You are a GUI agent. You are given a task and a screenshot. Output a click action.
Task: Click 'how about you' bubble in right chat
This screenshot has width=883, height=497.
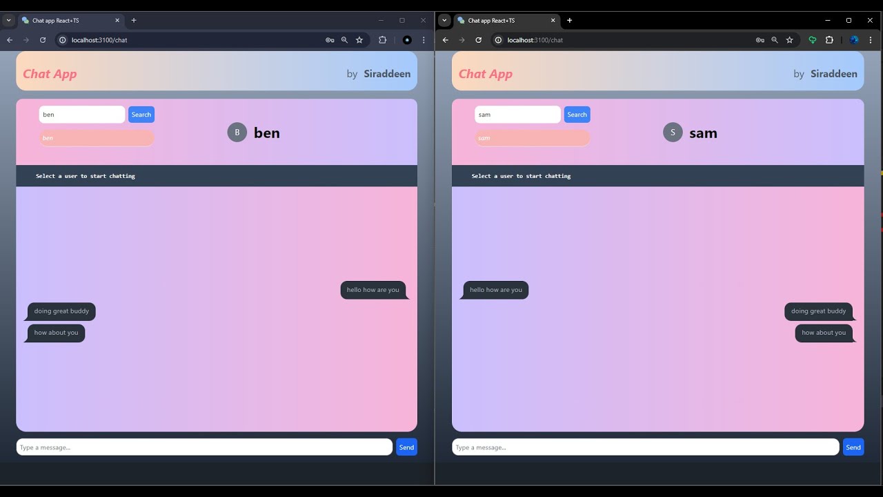tap(824, 333)
